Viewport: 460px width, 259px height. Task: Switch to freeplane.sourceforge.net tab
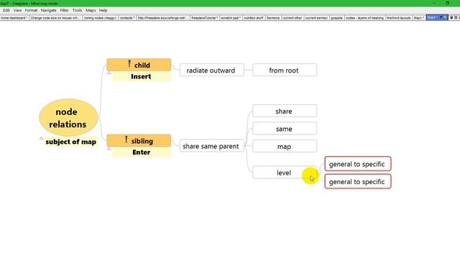point(163,18)
